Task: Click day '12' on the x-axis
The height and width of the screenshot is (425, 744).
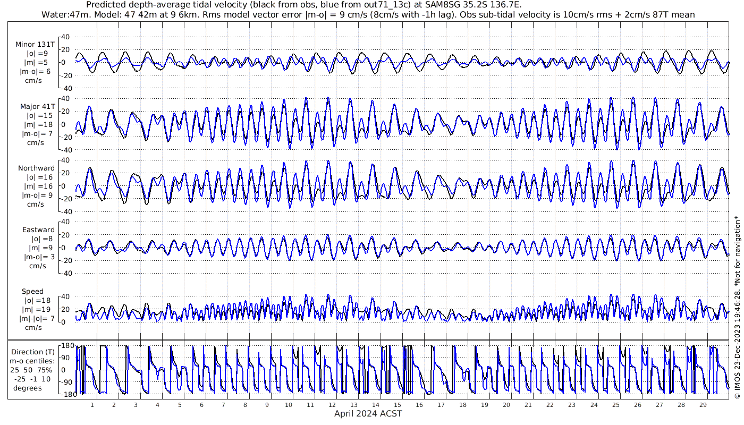Action: point(332,405)
